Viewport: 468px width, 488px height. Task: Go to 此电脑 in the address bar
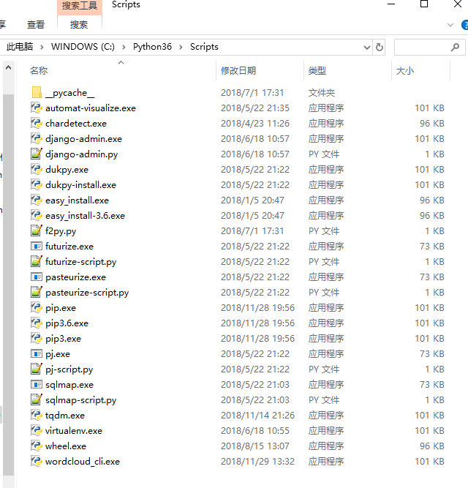(x=20, y=47)
